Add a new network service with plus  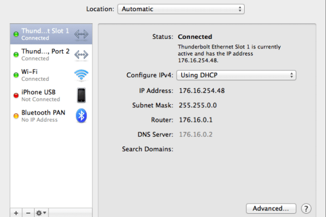coord(16,213)
